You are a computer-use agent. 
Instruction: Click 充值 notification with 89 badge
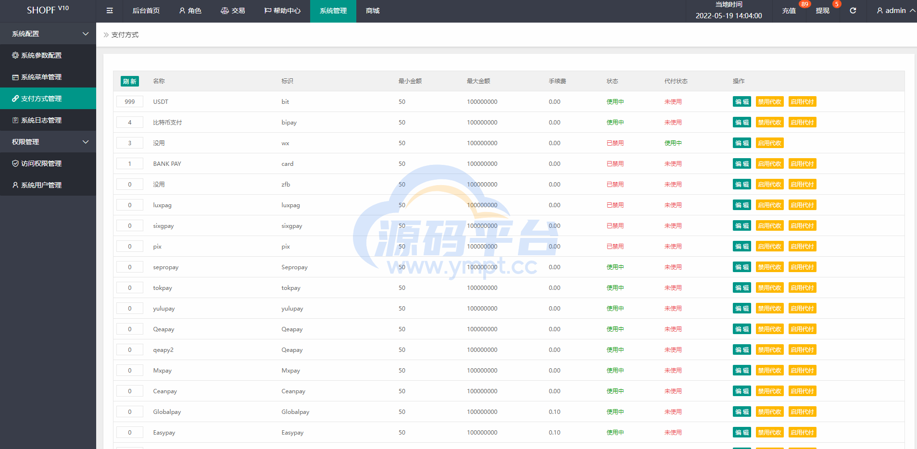789,11
